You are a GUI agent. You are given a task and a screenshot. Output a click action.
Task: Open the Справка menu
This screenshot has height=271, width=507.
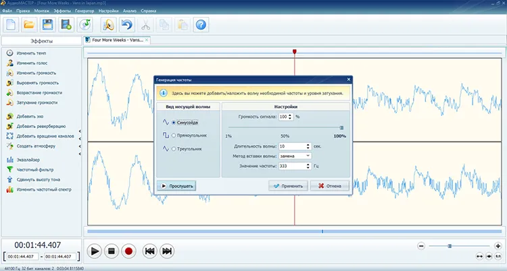pos(149,11)
